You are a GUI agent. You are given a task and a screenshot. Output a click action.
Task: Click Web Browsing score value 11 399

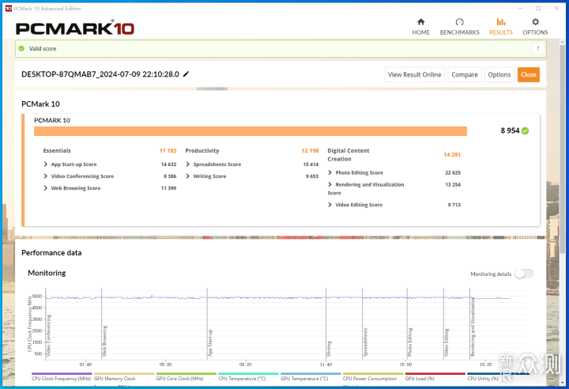point(169,188)
